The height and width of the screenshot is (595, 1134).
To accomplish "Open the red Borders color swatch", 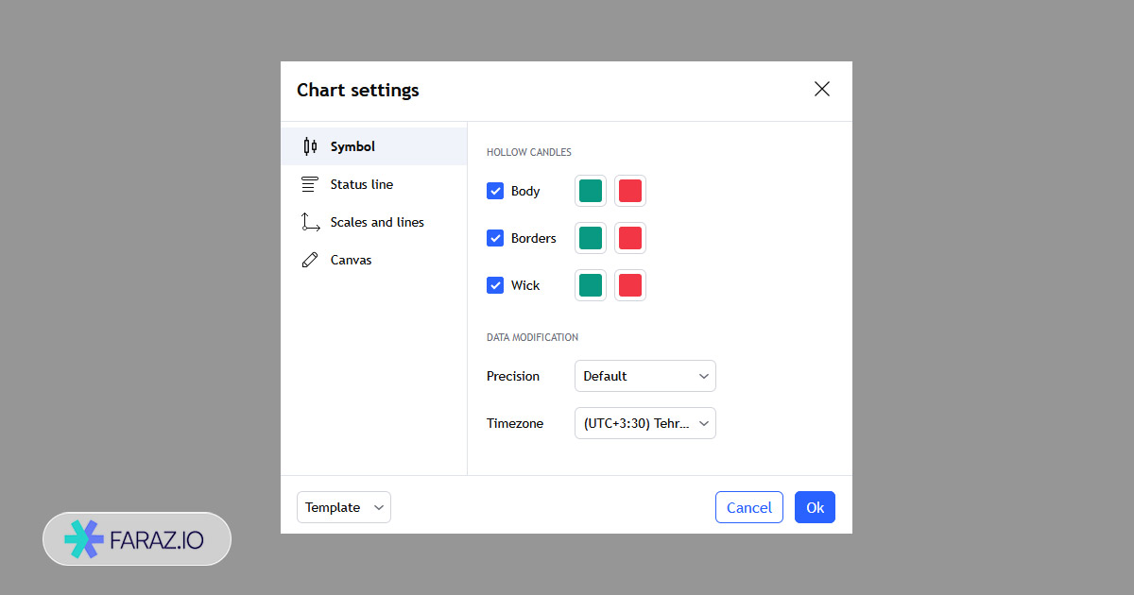I will [630, 238].
